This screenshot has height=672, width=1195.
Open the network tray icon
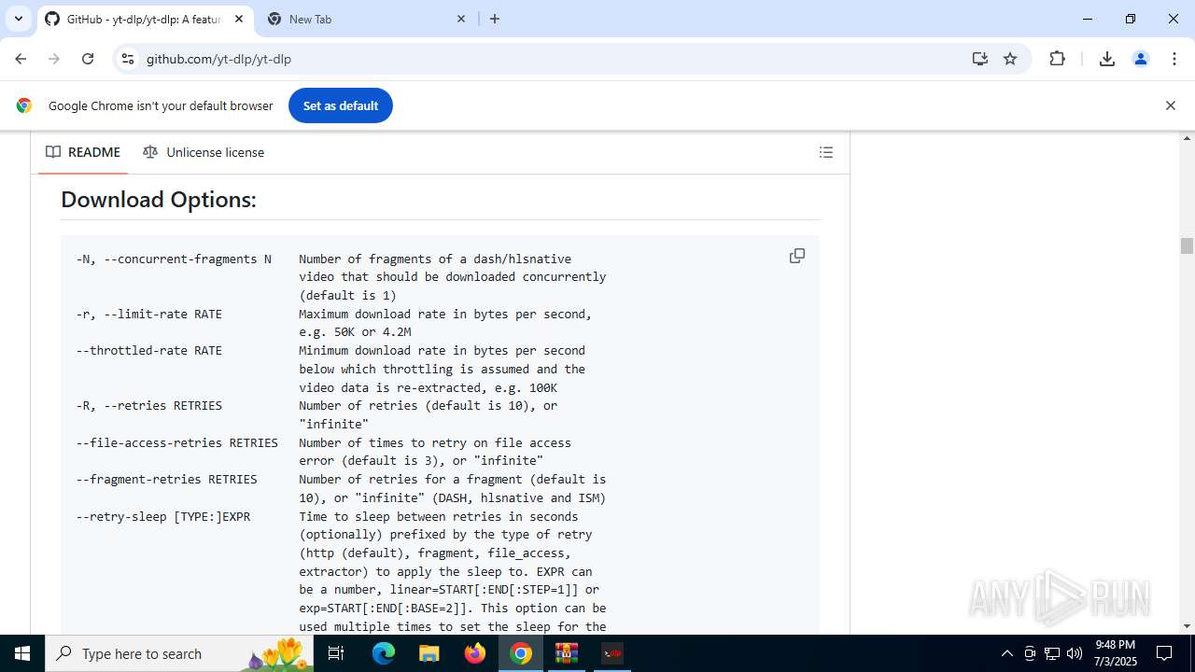(x=1052, y=653)
